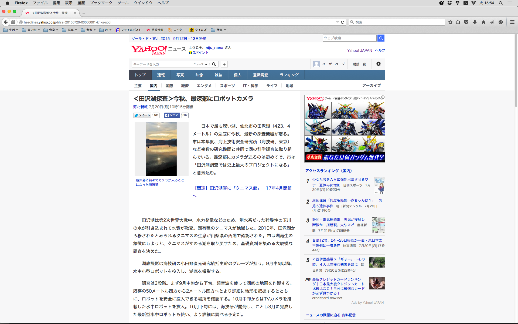Screen dimensions: 518x324
Task: Expand the URL bar history dropdown arrow
Action: point(337,22)
